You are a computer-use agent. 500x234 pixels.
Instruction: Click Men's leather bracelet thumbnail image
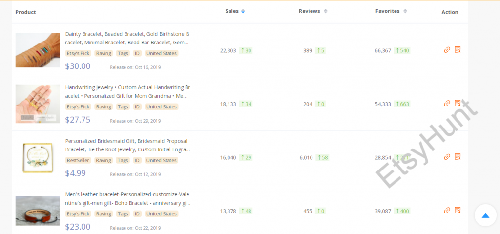point(38,211)
